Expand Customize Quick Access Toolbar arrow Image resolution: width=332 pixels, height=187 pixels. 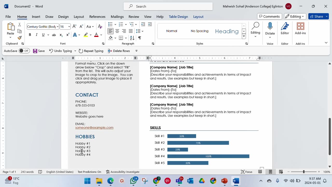coord(136,51)
